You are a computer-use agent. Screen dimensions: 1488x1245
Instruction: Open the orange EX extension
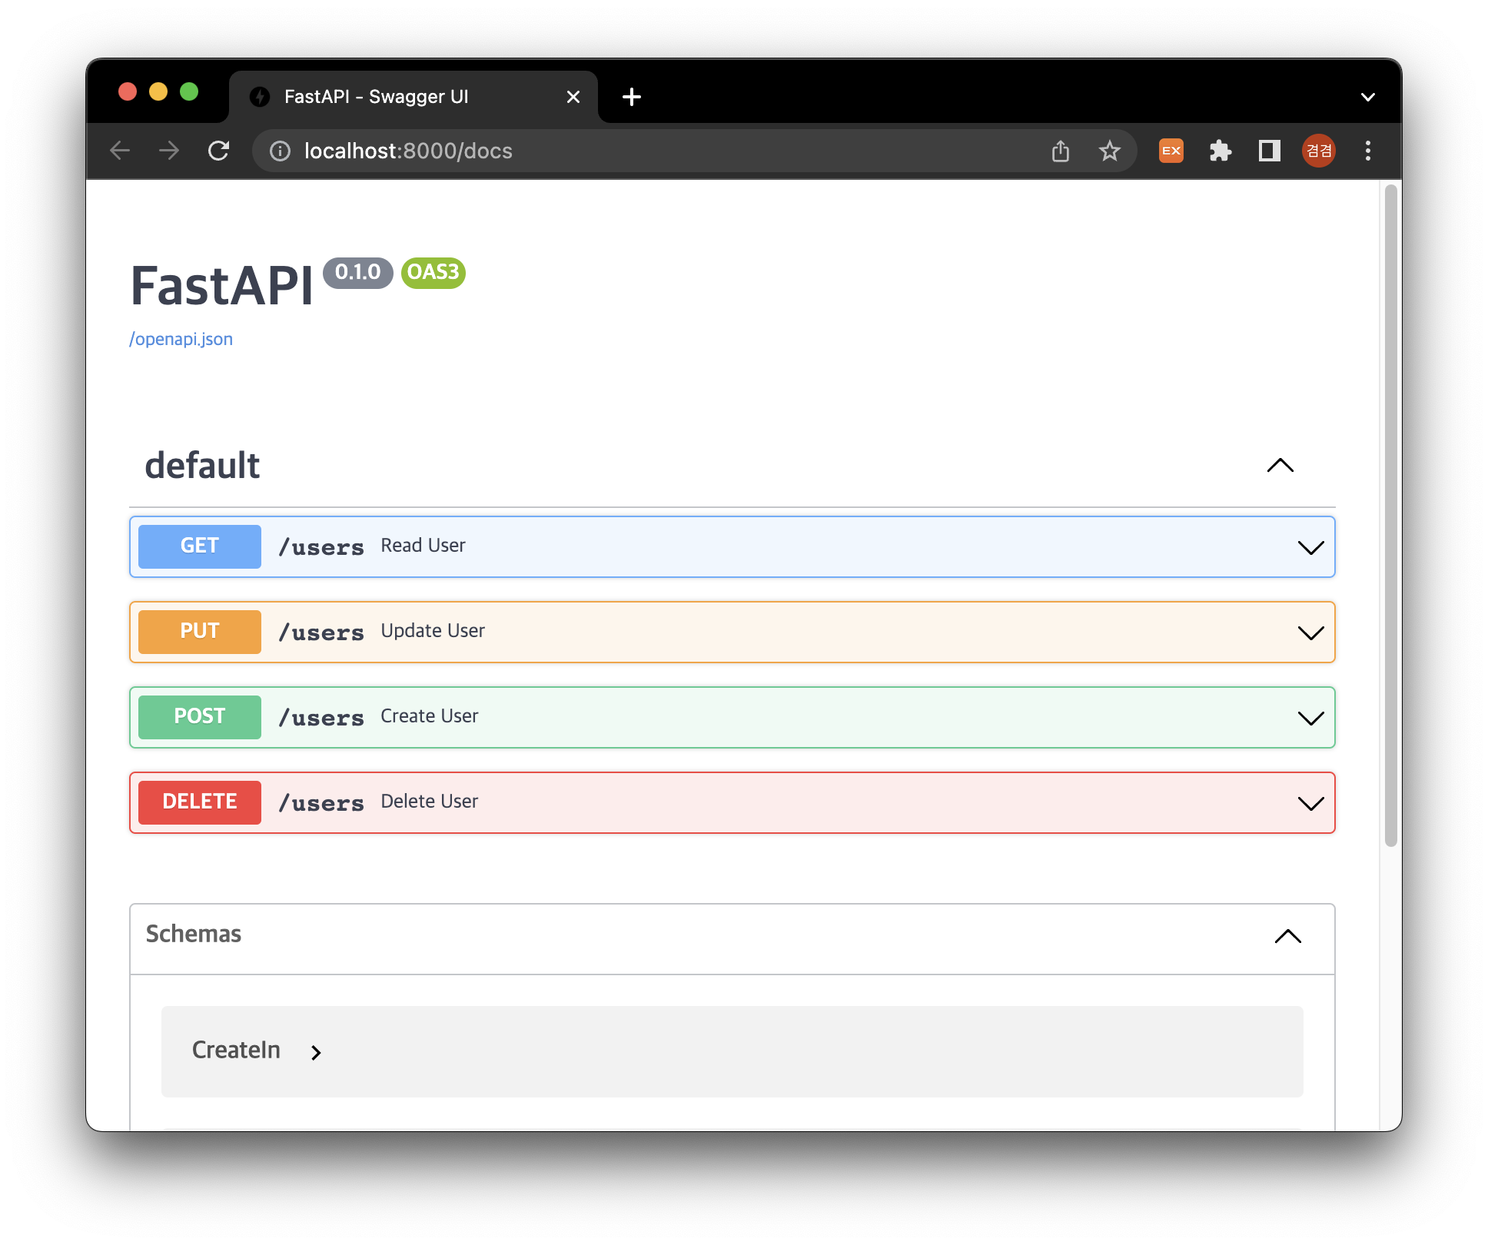[x=1171, y=151]
